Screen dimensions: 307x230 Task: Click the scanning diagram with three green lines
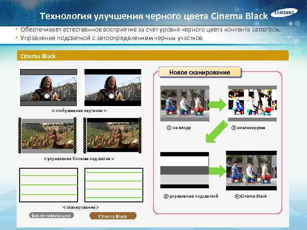(49, 185)
